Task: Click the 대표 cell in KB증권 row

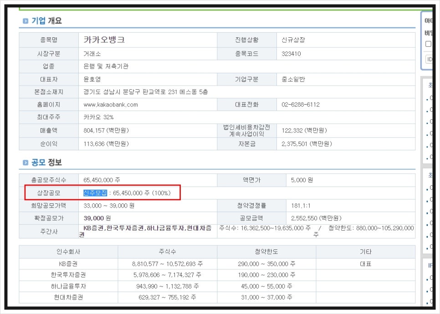Action: point(366,264)
